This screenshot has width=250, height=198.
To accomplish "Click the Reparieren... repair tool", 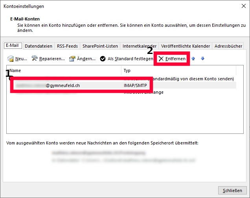I will (48, 59).
